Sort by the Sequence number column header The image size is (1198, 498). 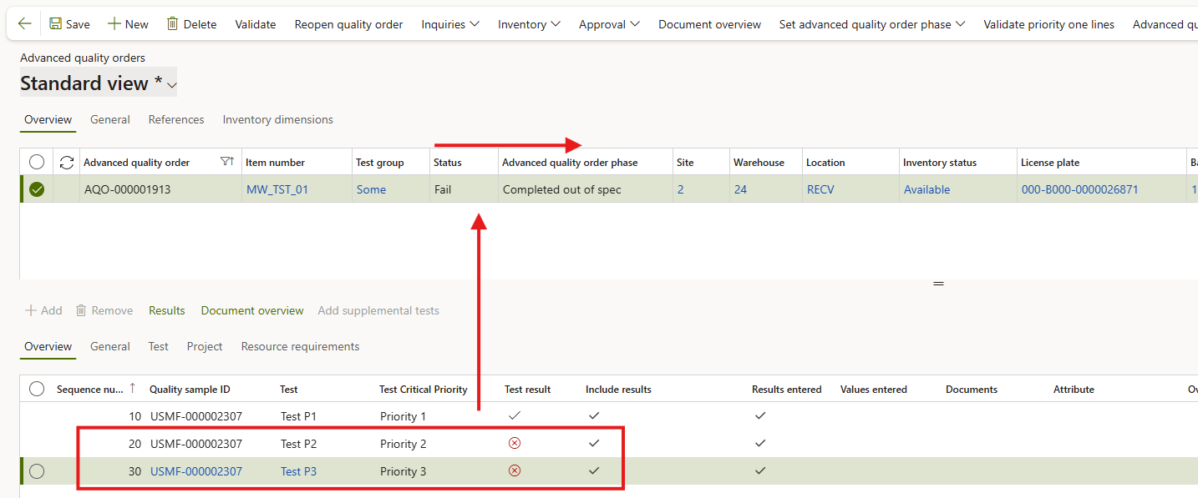(x=90, y=390)
